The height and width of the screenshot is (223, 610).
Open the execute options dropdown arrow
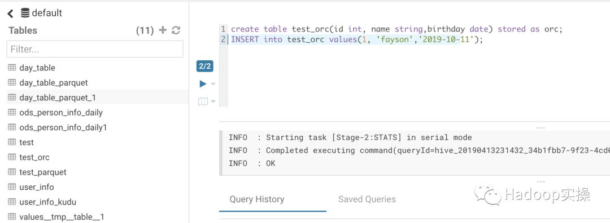pos(213,84)
